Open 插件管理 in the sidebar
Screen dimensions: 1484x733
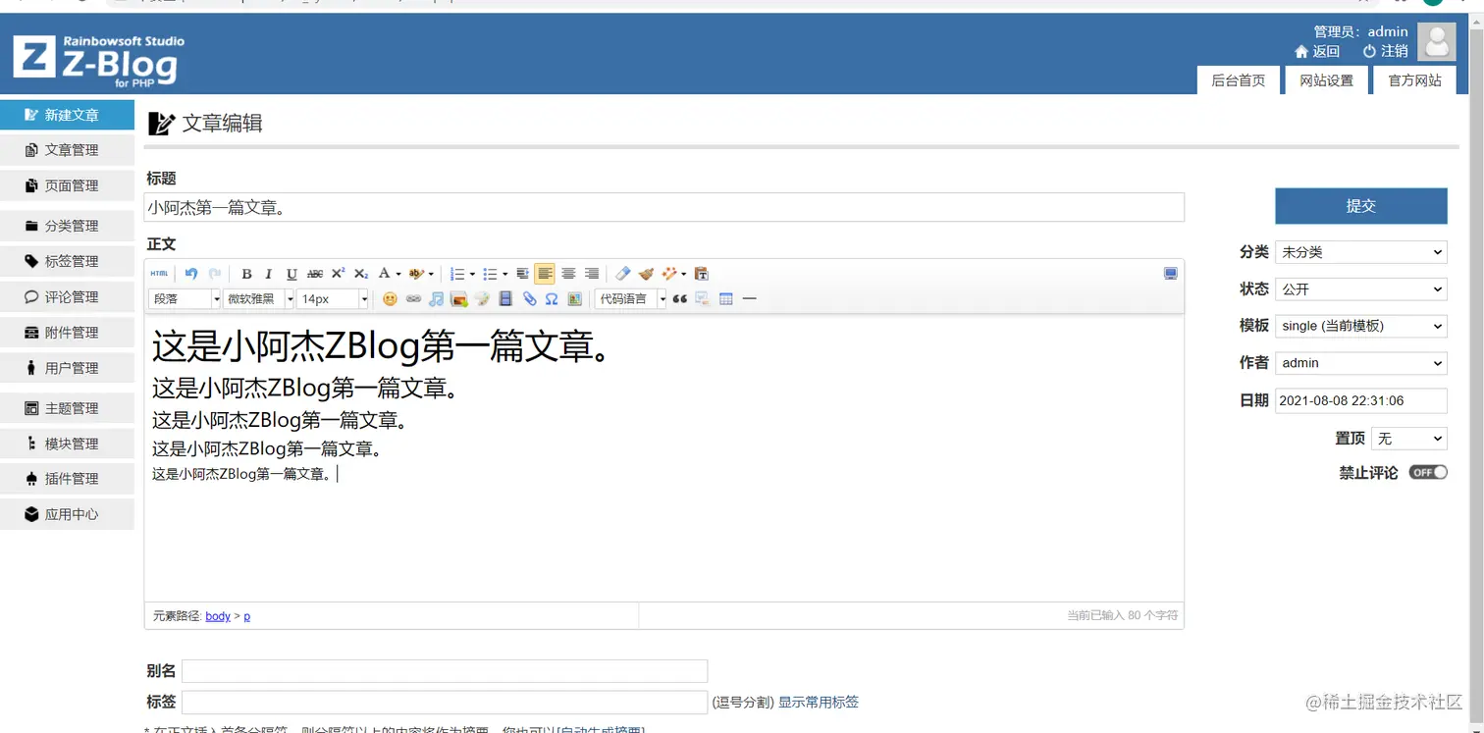tap(67, 479)
